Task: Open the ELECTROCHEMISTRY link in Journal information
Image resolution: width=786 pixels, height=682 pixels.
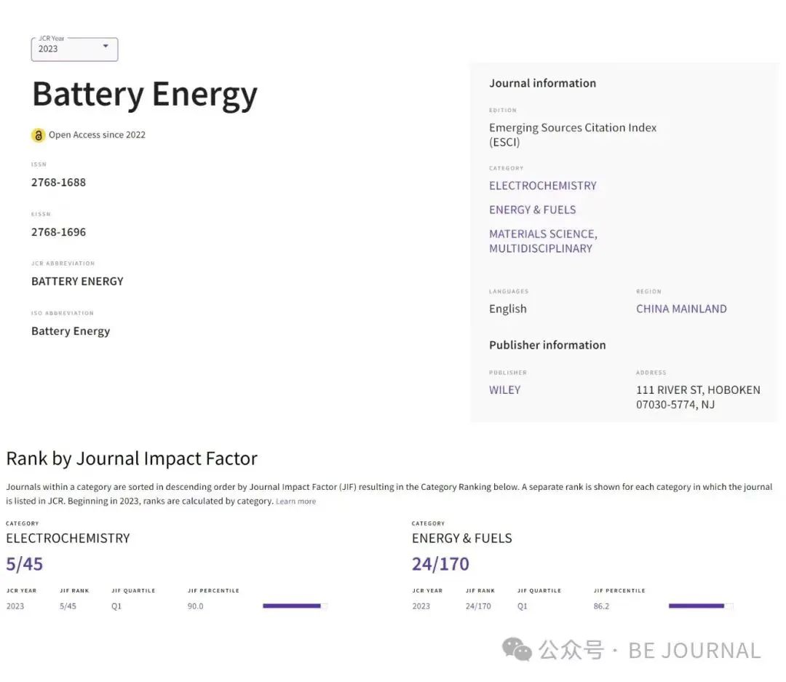Action: coord(542,186)
